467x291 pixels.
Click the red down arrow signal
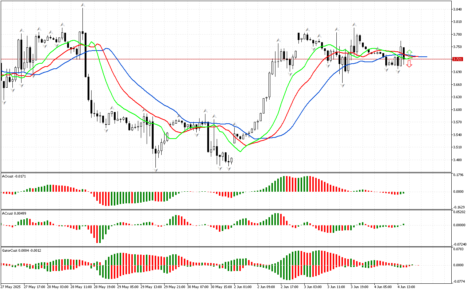pos(409,64)
